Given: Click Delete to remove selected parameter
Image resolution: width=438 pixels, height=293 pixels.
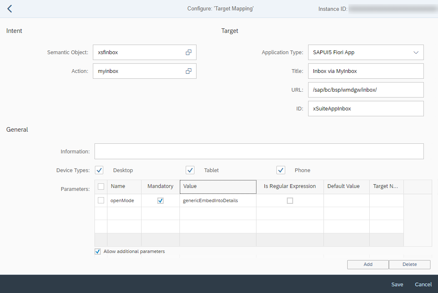Looking at the screenshot, I should point(409,264).
